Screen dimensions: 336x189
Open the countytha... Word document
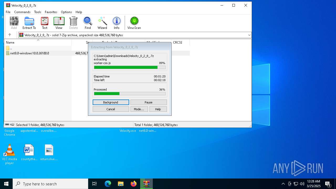(29, 153)
